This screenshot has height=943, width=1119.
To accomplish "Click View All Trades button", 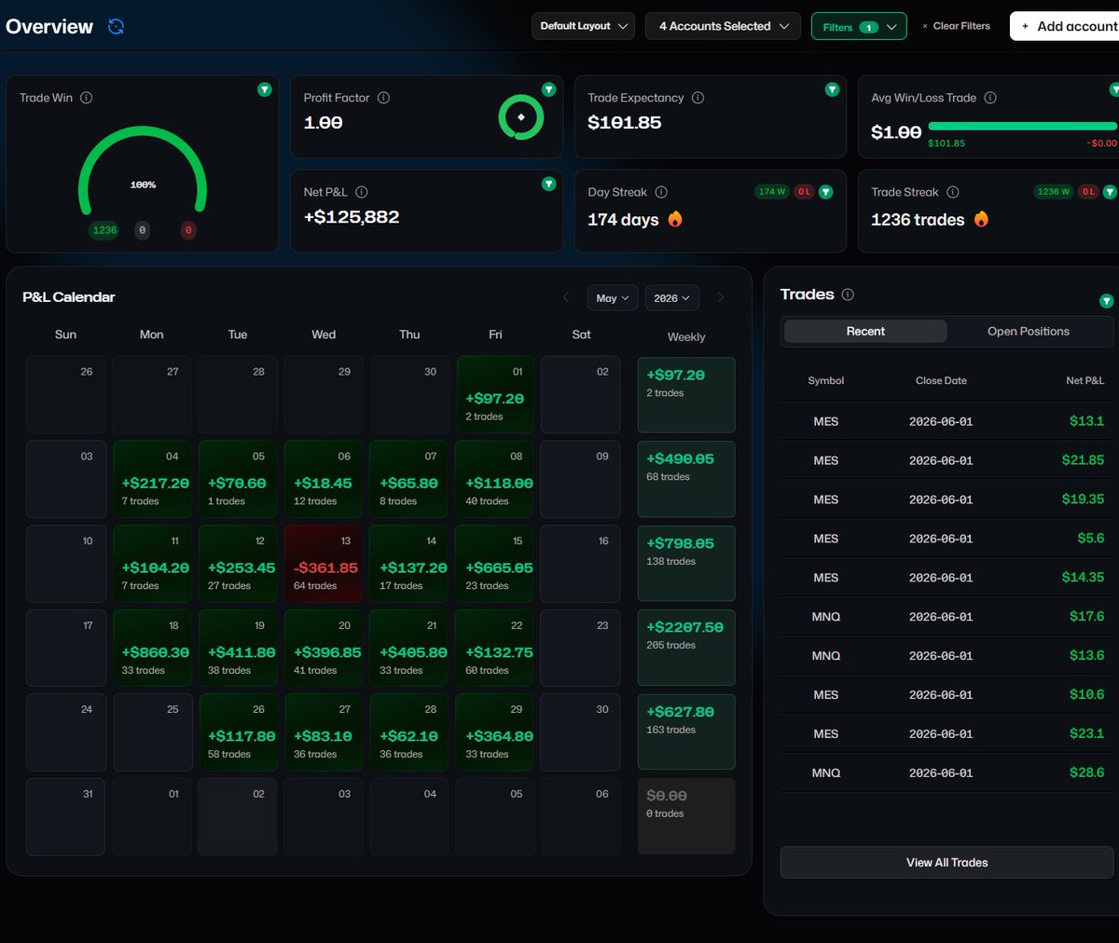I will 946,863.
